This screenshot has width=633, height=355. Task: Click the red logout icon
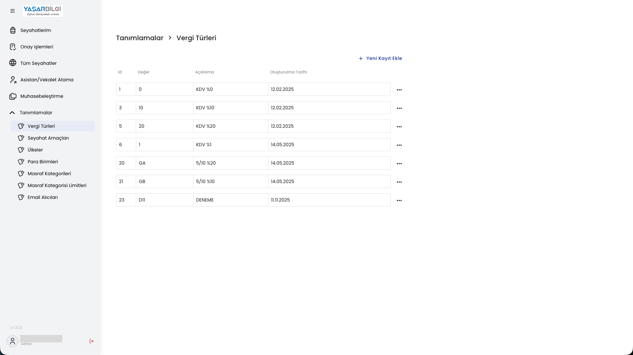pos(91,341)
